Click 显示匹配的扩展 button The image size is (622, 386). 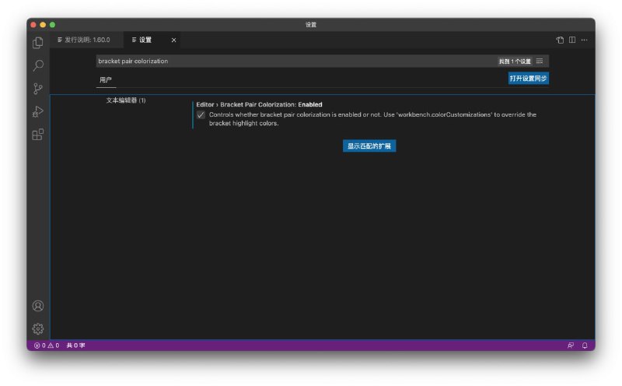tap(369, 146)
